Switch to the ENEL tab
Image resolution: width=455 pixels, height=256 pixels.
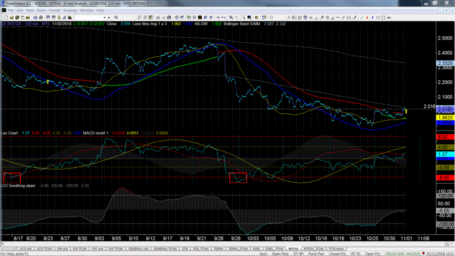pos(257,249)
